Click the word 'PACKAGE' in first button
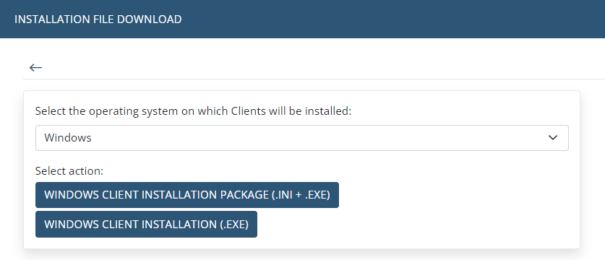 point(242,195)
